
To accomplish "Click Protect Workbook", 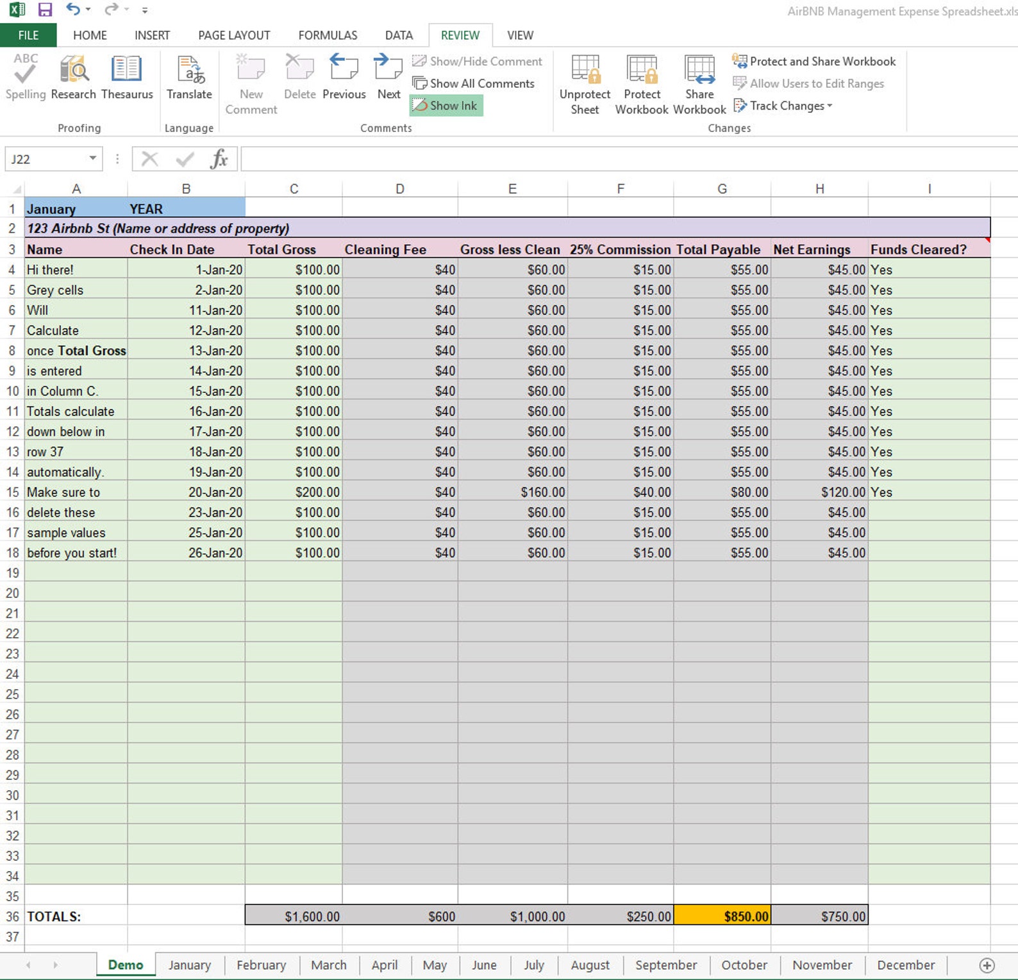I will pyautogui.click(x=642, y=84).
